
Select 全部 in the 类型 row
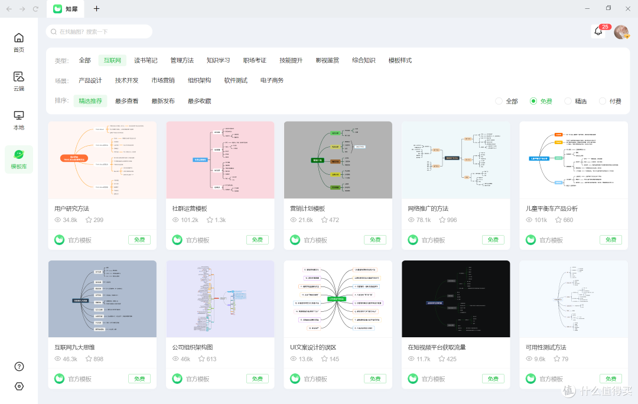84,60
